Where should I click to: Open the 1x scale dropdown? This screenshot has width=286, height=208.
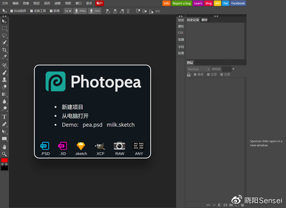pos(68,11)
